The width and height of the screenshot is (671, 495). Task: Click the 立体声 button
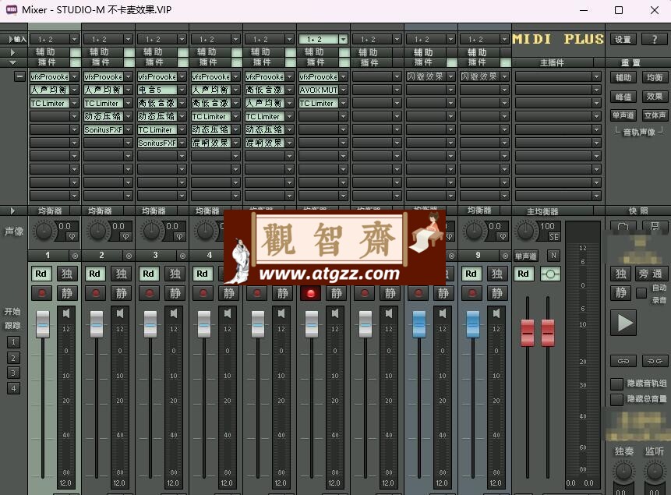[655, 115]
